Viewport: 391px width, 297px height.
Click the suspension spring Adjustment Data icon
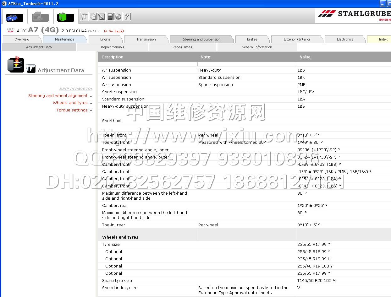point(16,65)
